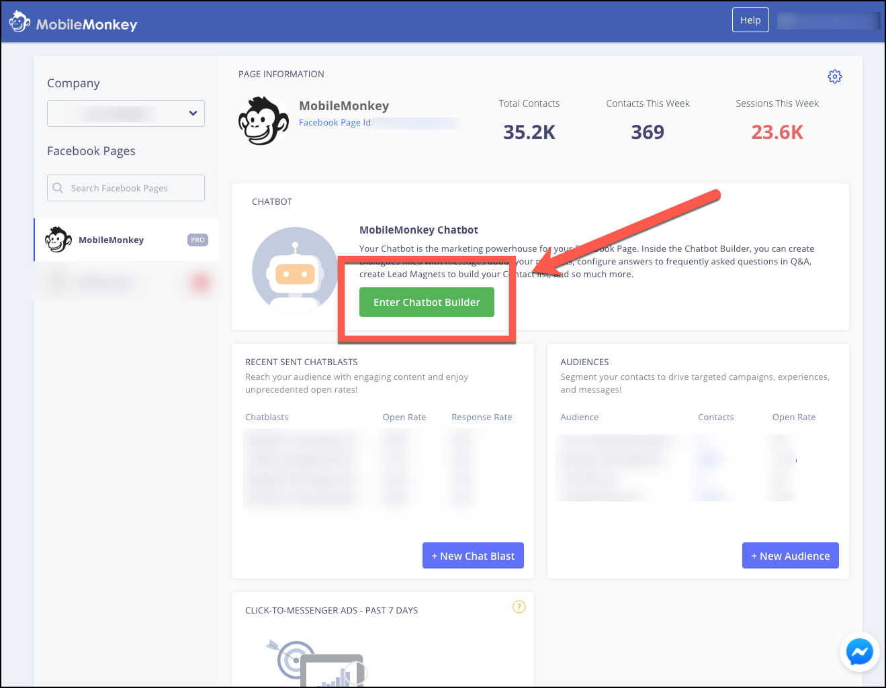Screen dimensions: 886x688
Task: Click the help question mark icon
Action: click(519, 607)
